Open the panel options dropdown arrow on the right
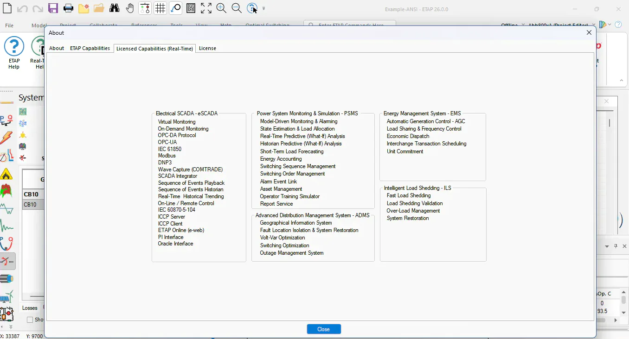The image size is (629, 339). [x=608, y=246]
